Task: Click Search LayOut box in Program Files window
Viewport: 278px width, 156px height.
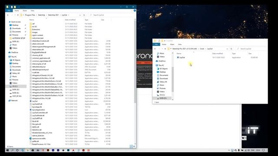Action: 112,15
